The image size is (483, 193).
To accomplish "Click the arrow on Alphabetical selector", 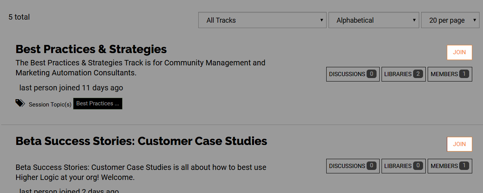I will [414, 20].
